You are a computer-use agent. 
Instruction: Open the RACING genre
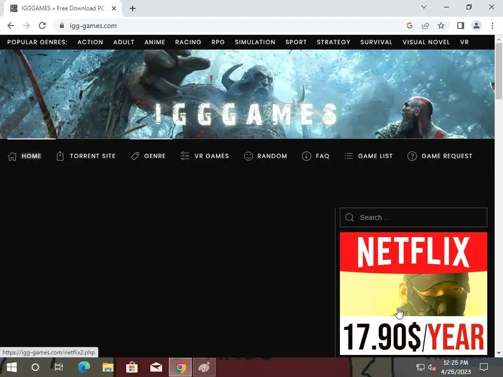[x=188, y=42]
